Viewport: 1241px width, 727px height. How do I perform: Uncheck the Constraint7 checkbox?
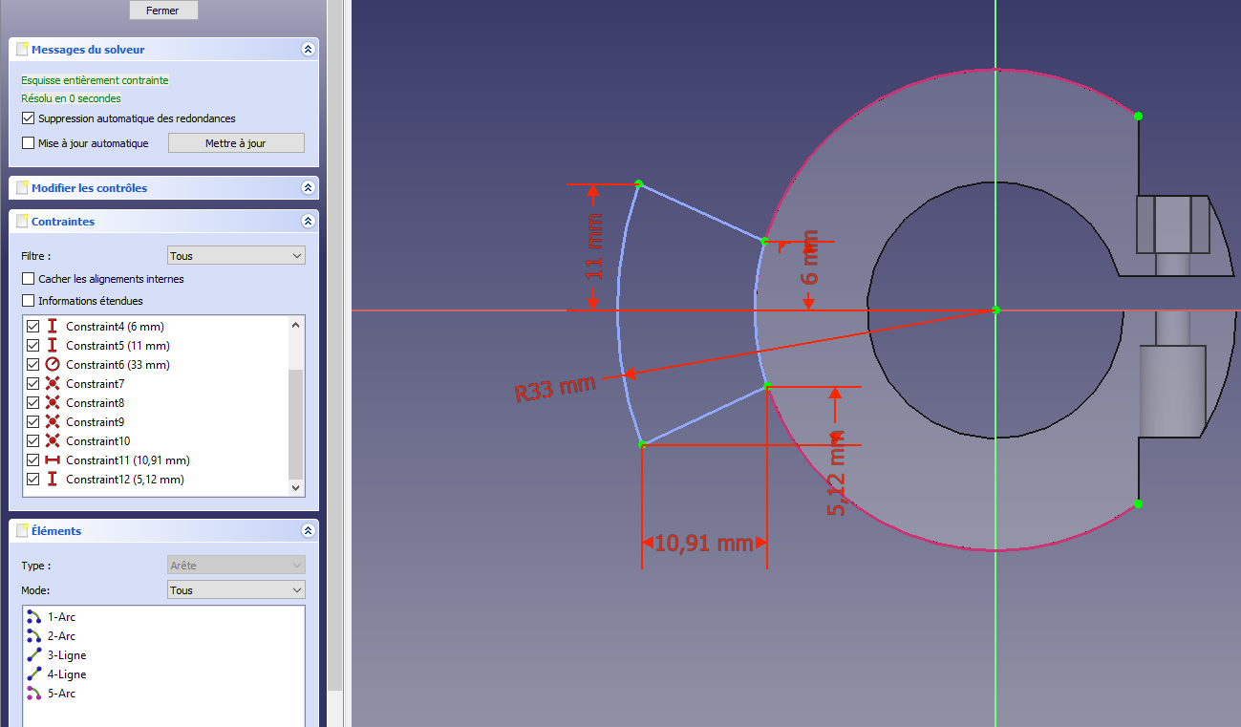tap(33, 384)
